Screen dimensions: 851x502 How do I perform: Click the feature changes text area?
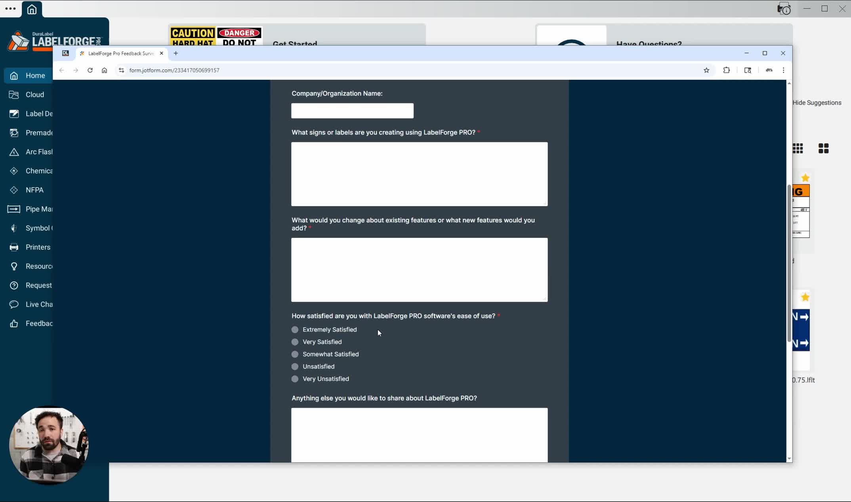(x=419, y=270)
